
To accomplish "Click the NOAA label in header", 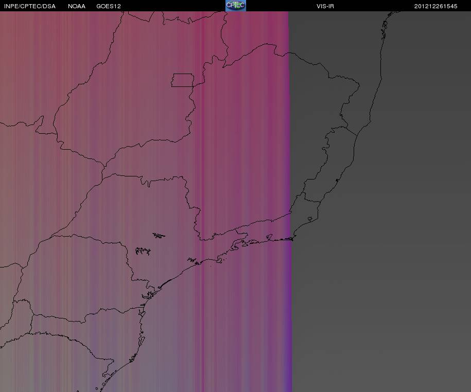I will pos(77,6).
